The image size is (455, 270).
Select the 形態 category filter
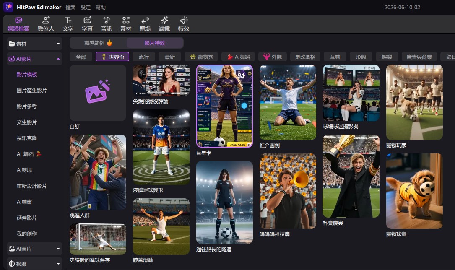coord(361,57)
